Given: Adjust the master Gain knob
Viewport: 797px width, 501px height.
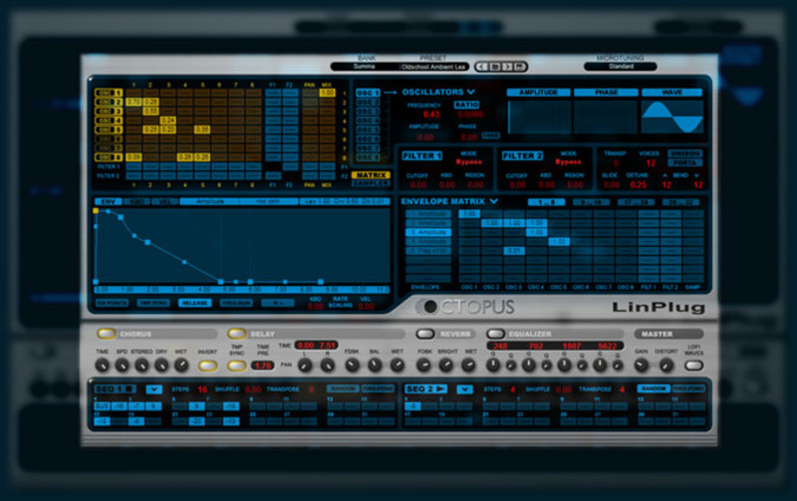Looking at the screenshot, I should 642,365.
